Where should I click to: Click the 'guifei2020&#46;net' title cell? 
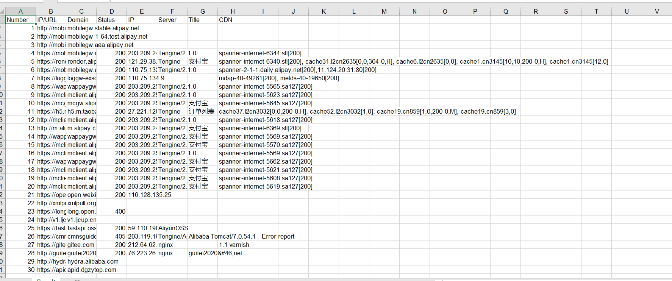coord(215,253)
